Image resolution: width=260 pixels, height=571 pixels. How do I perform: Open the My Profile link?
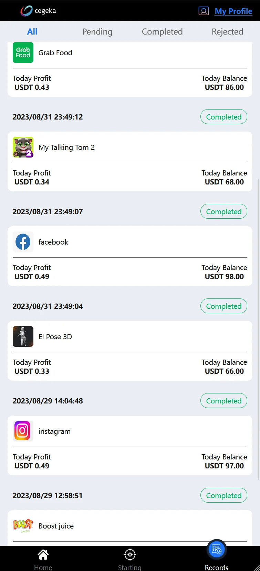[233, 11]
